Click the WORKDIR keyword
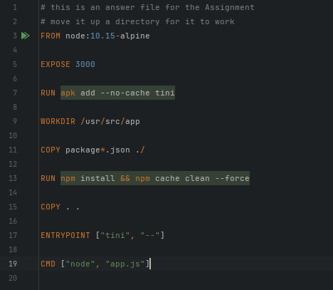Image resolution: width=333 pixels, height=290 pixels. click(x=58, y=121)
